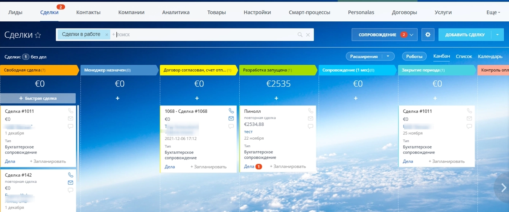Screen dimensions: 509x212
Task: Click the Роботы button
Action: 414,56
